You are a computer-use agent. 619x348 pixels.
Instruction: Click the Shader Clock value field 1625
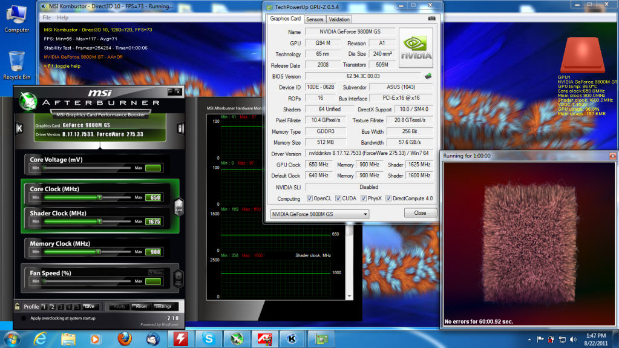153,222
